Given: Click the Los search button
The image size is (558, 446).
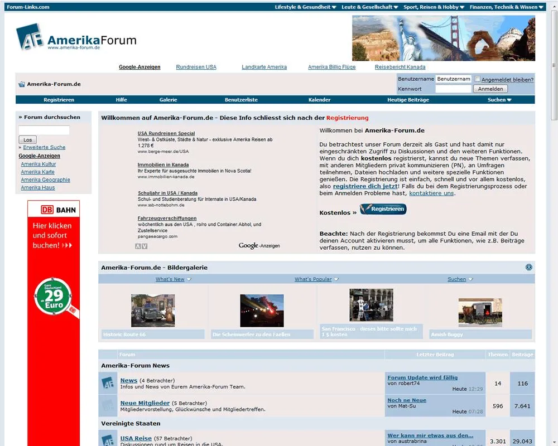Looking at the screenshot, I should click(x=28, y=140).
